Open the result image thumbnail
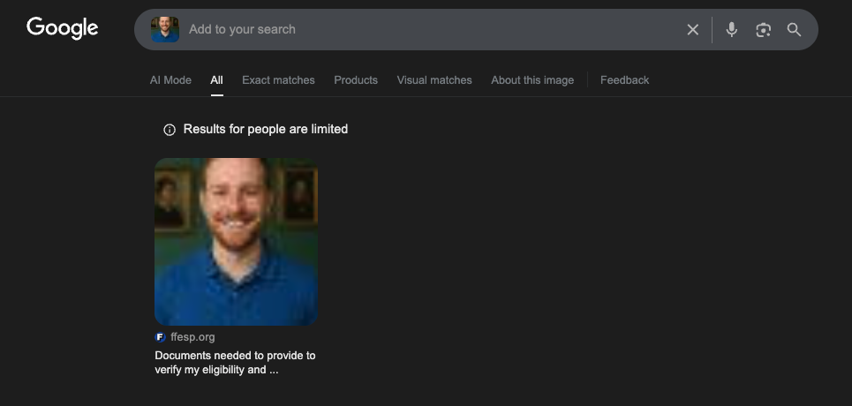The width and height of the screenshot is (852, 406). click(236, 241)
